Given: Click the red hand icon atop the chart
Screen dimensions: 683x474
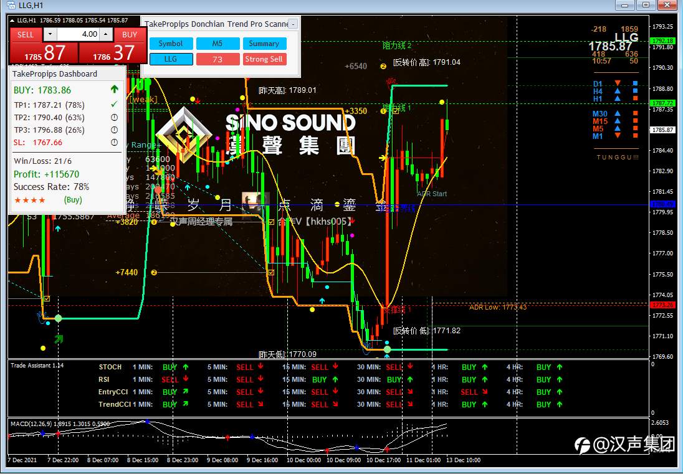Looking at the screenshot, I should pos(393,82).
